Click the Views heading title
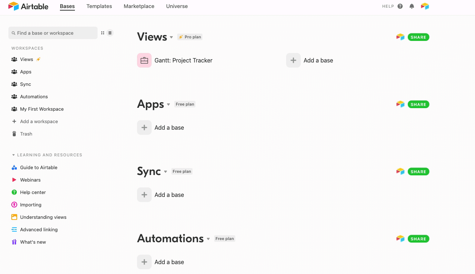475x274 pixels. (x=152, y=37)
